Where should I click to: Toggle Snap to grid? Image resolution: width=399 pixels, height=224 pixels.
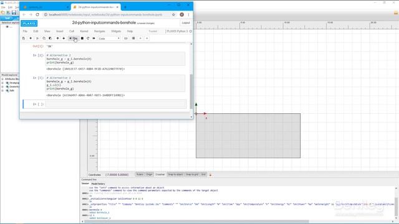(192, 174)
